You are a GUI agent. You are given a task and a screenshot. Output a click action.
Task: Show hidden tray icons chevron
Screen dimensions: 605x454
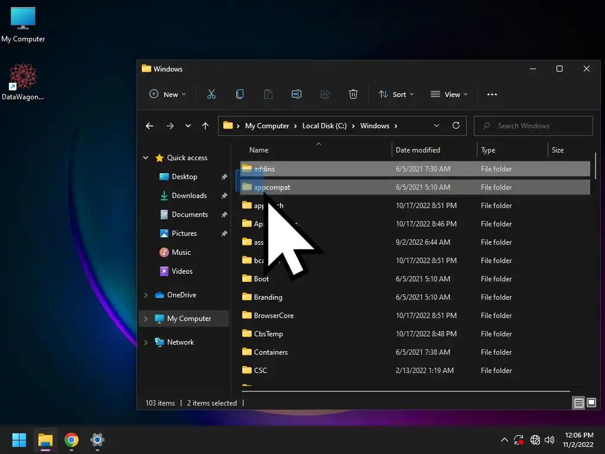click(x=504, y=440)
